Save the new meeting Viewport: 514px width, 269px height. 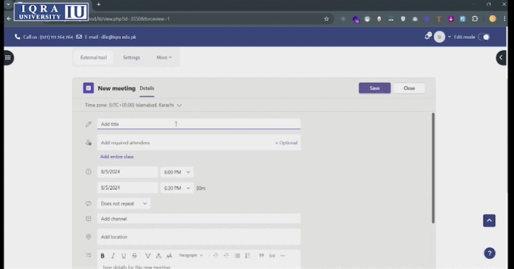[x=375, y=88]
